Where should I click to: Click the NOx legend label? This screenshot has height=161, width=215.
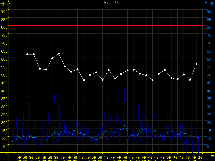107,2
